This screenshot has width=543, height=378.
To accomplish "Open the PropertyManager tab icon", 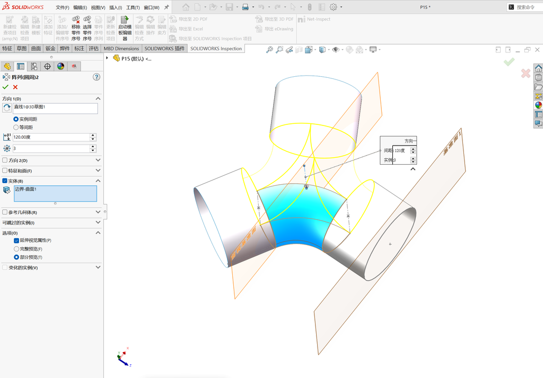I will click(21, 66).
